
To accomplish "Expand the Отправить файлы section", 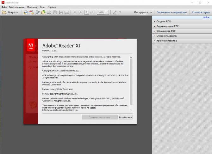I will [182, 36].
